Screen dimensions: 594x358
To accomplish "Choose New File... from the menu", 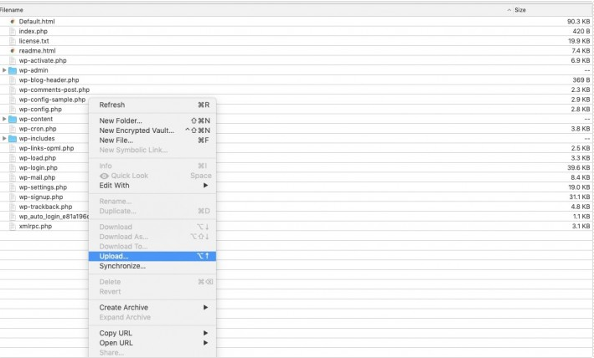I will click(152, 141).
